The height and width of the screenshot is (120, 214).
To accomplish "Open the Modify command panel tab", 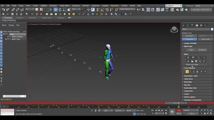I will pos(188,25).
